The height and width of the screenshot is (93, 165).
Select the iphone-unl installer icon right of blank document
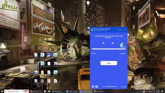tap(55, 64)
